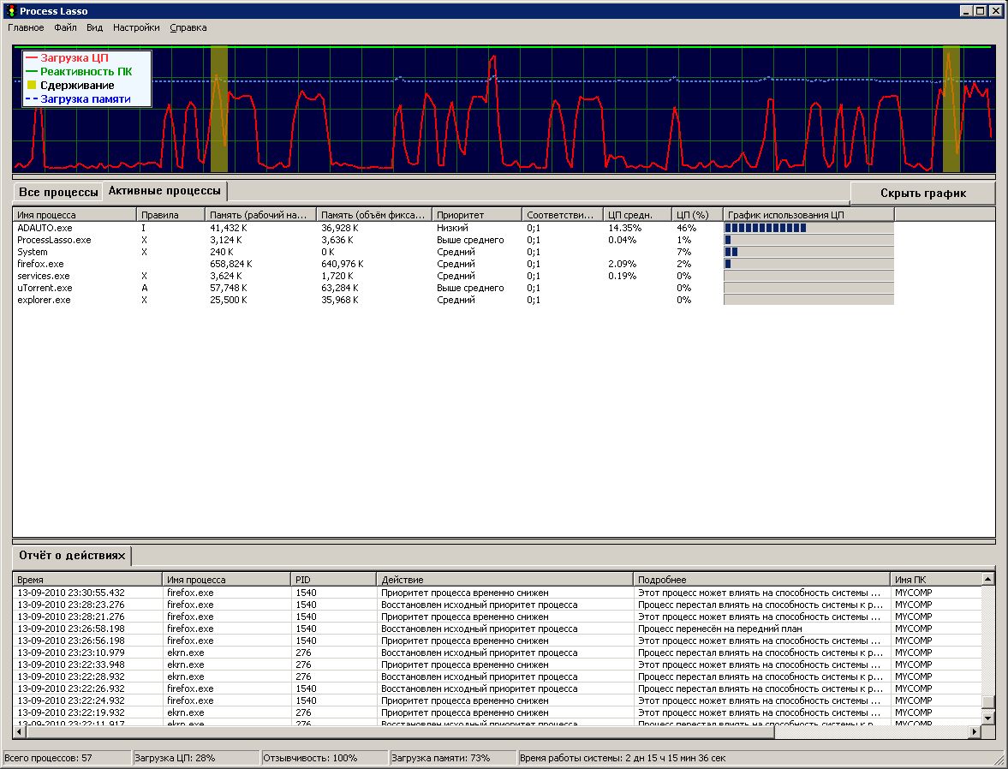Sort by the ЦП (%) column header
Viewport: 1008px width, 769px height.
tap(697, 215)
